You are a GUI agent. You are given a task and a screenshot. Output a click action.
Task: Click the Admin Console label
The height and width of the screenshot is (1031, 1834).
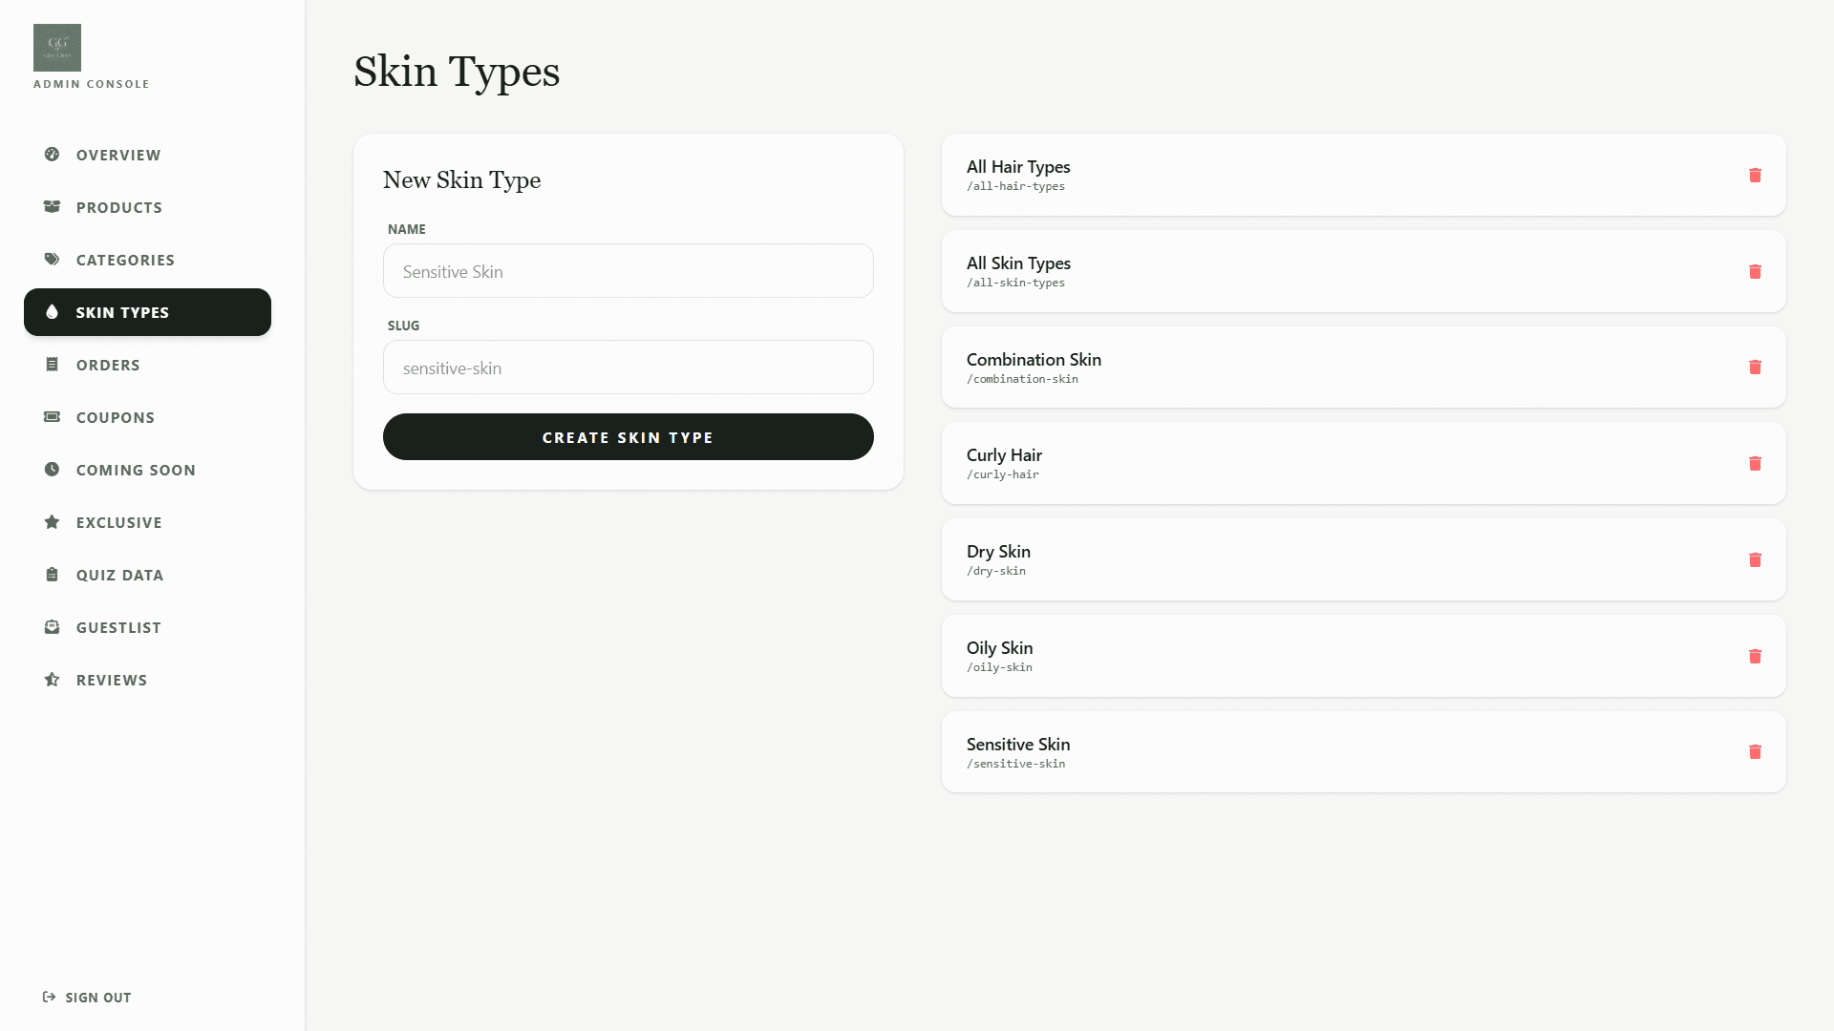[x=92, y=84]
